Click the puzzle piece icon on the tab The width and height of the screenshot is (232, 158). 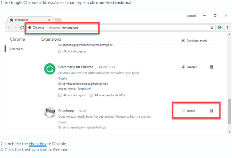point(12,20)
